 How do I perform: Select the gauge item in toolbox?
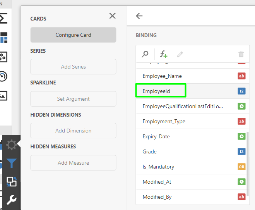pos(3,76)
